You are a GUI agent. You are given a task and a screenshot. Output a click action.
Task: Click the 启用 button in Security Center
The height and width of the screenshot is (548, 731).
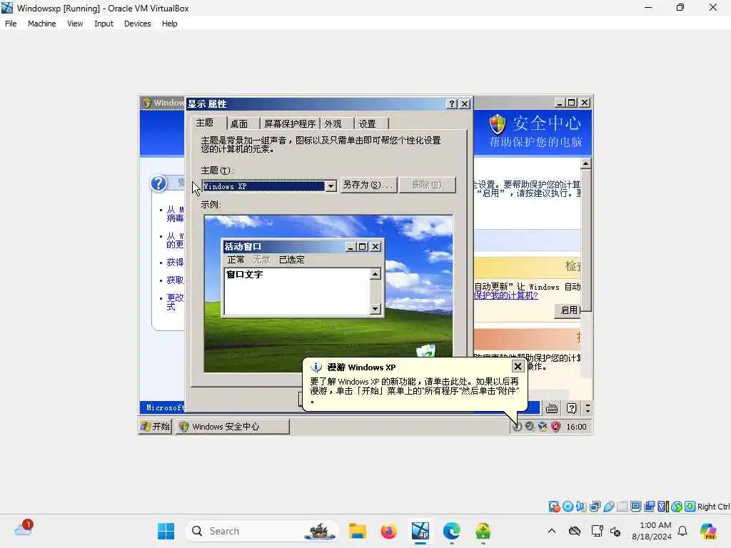[568, 310]
